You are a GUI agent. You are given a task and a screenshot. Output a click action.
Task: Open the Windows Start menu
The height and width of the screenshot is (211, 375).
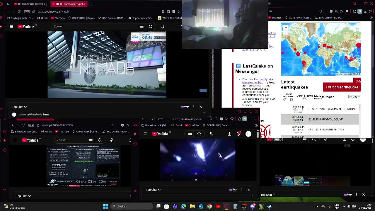(x=105, y=206)
